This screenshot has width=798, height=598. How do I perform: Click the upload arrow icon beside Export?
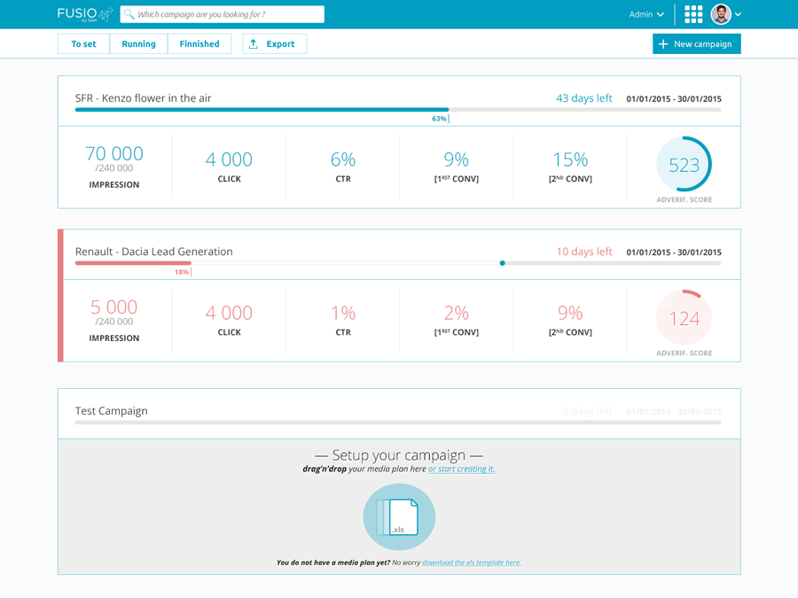[x=253, y=43]
